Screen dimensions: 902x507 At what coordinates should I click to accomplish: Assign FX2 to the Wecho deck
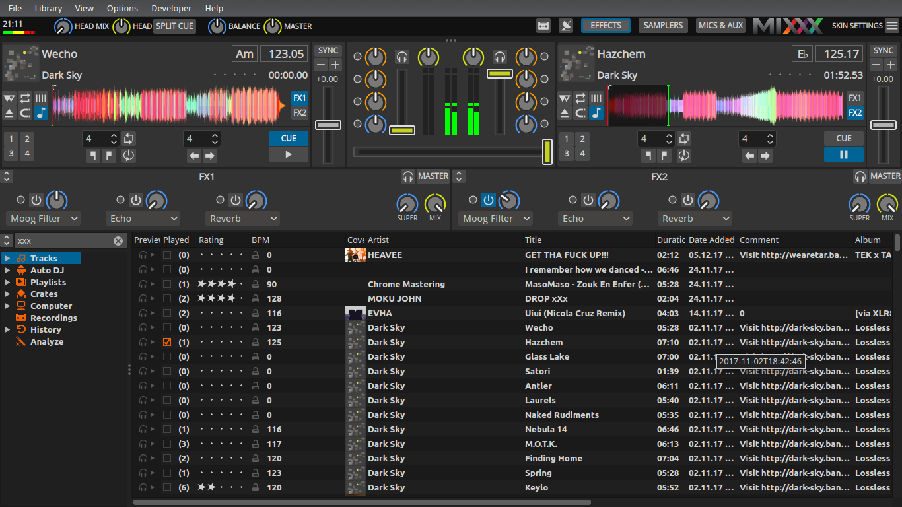pos(300,112)
